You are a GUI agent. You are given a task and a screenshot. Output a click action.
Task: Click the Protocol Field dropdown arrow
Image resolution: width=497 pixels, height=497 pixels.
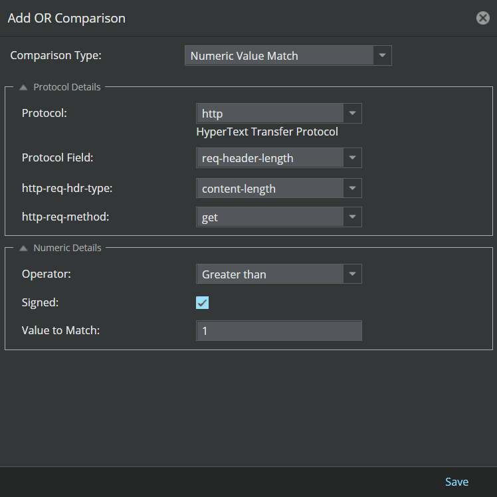click(x=352, y=157)
